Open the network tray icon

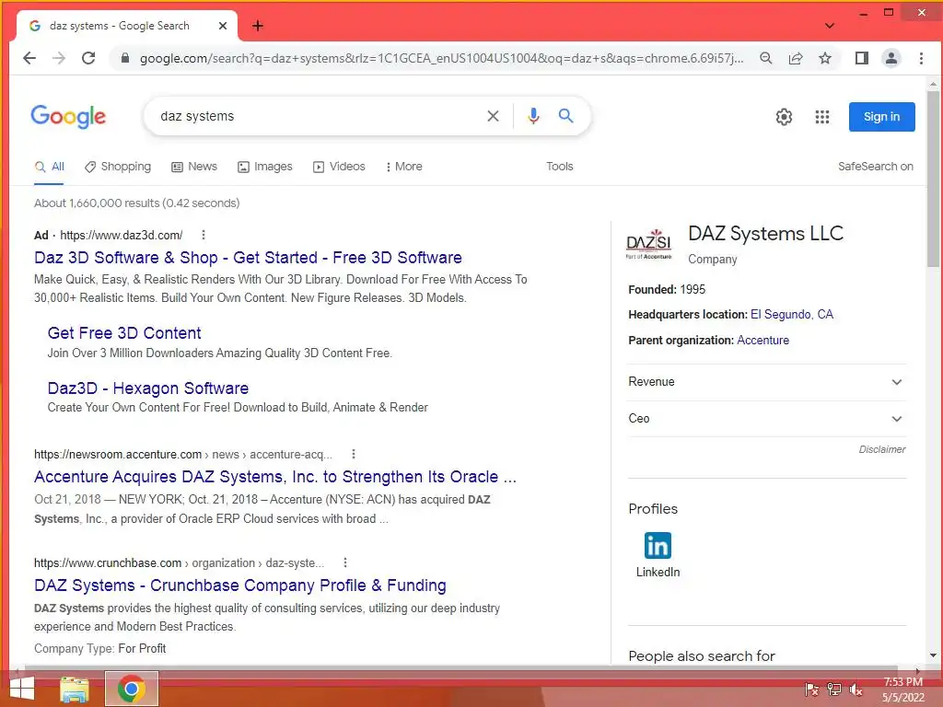point(833,690)
